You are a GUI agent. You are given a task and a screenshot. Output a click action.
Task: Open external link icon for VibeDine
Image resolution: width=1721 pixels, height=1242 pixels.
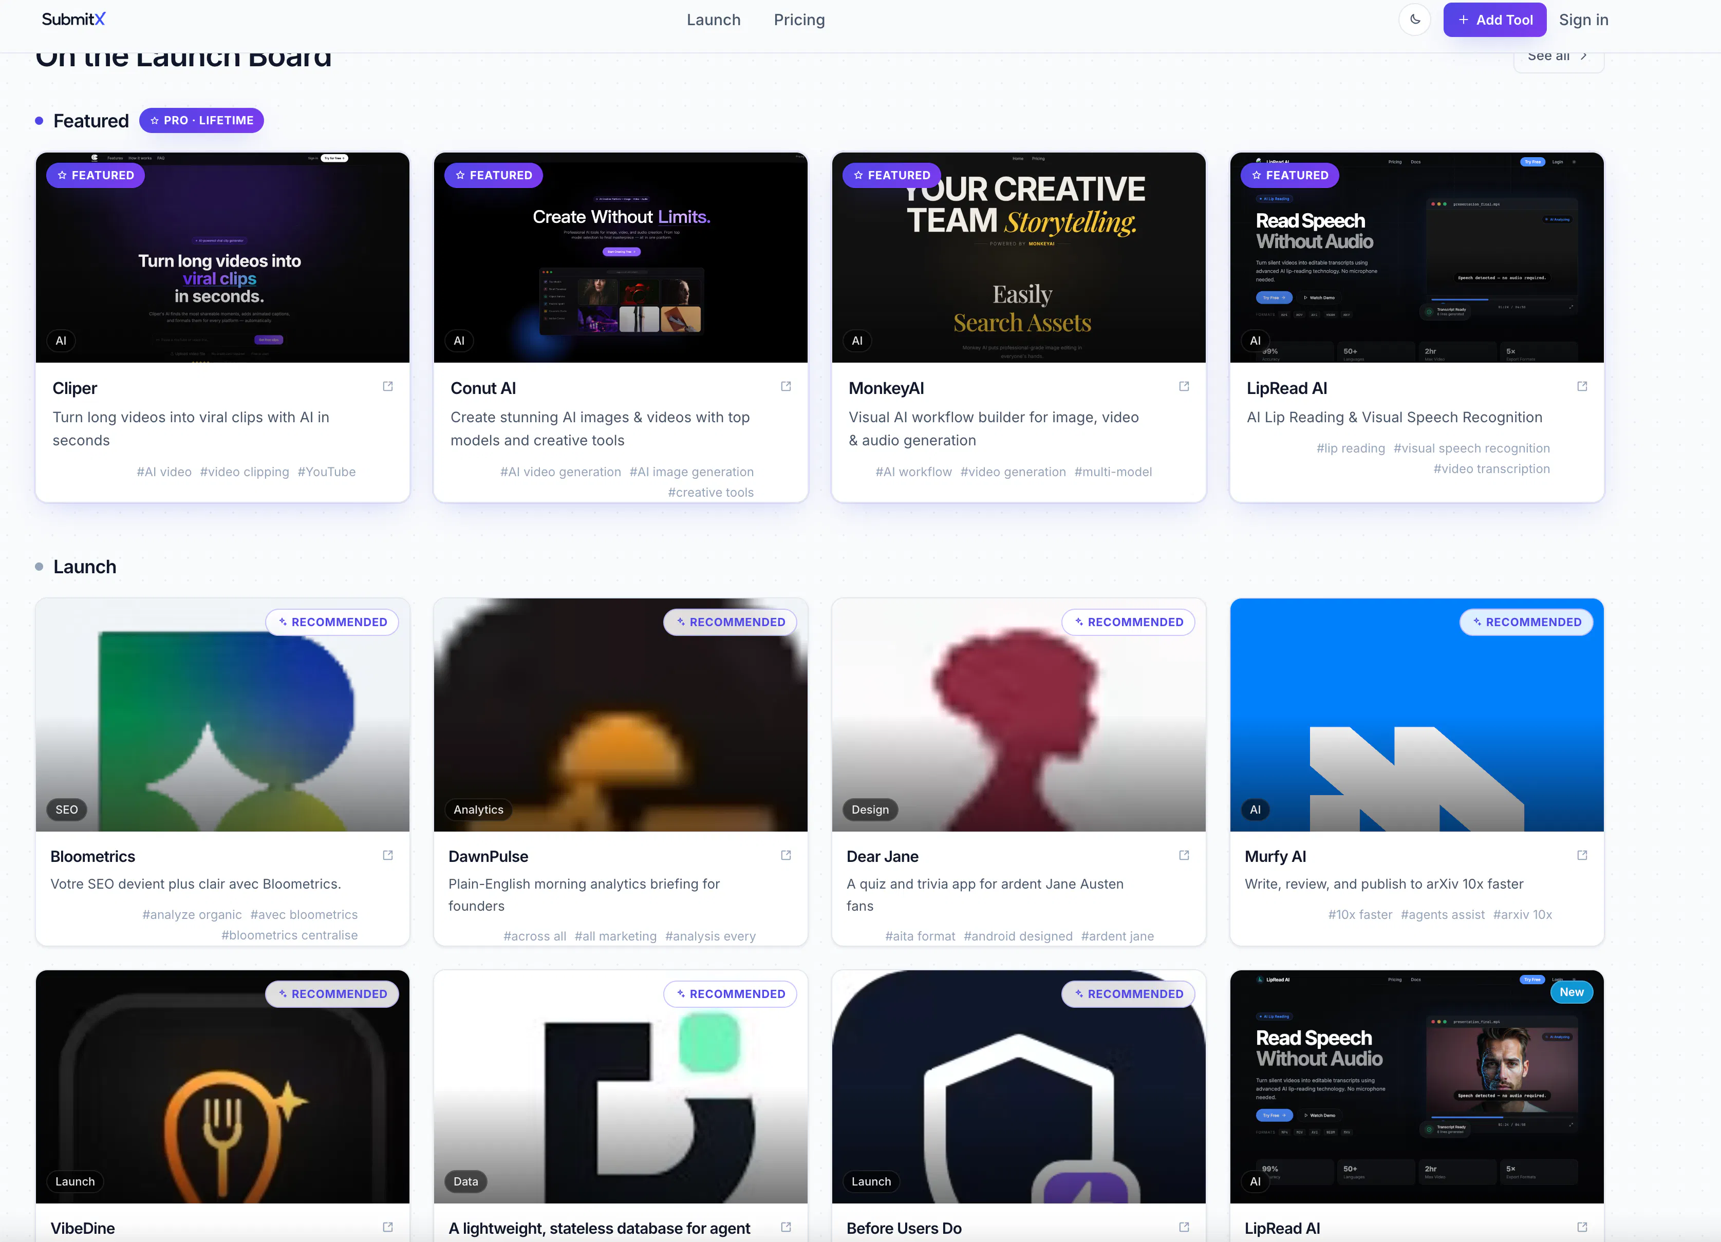point(388,1227)
